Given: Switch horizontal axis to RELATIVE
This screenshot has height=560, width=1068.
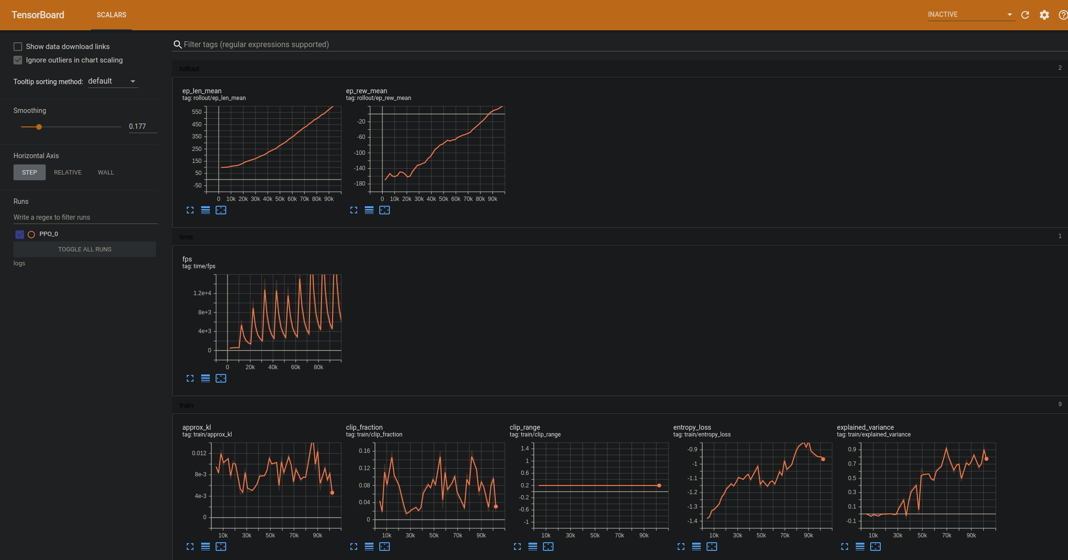Looking at the screenshot, I should point(67,173).
